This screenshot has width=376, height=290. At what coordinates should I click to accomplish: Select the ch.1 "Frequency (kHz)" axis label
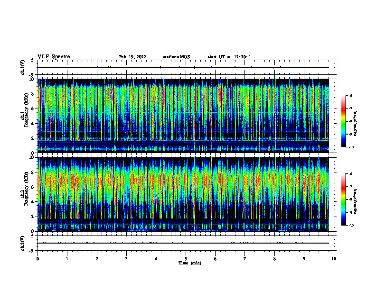tap(26, 110)
